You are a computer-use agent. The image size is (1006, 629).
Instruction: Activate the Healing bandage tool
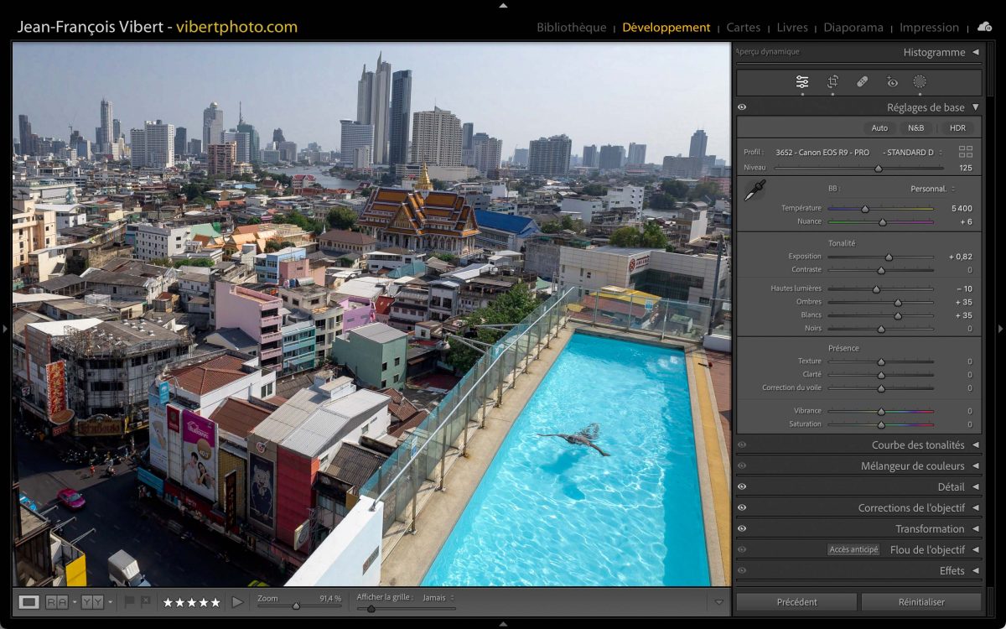[x=862, y=81]
